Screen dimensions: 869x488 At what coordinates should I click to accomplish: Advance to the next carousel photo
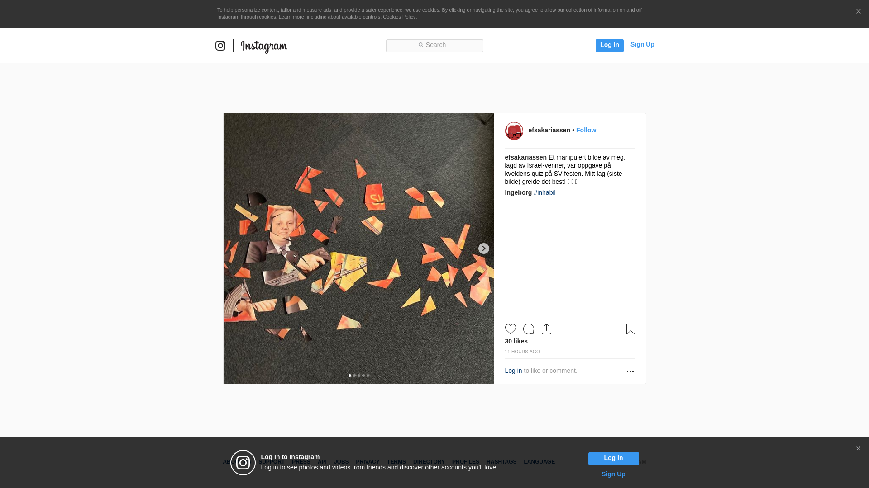click(x=484, y=249)
